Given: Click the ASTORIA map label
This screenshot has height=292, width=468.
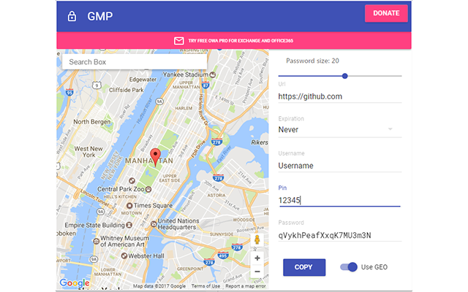Looking at the screenshot, I should click(x=216, y=196).
